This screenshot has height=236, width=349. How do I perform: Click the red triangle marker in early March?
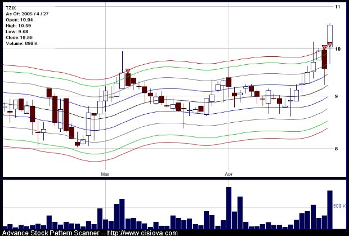[128, 71]
